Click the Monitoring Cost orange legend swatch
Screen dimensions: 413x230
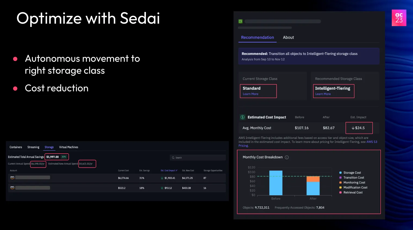tap(340, 182)
